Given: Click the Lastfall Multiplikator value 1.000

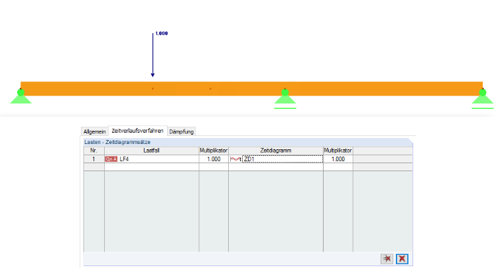Looking at the screenshot, I should 214,159.
